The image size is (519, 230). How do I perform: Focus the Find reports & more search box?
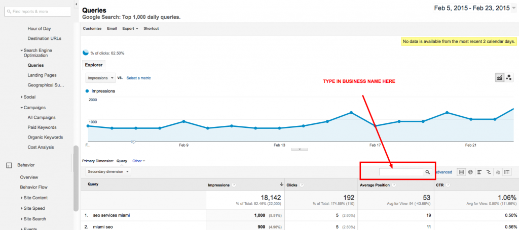tap(38, 12)
